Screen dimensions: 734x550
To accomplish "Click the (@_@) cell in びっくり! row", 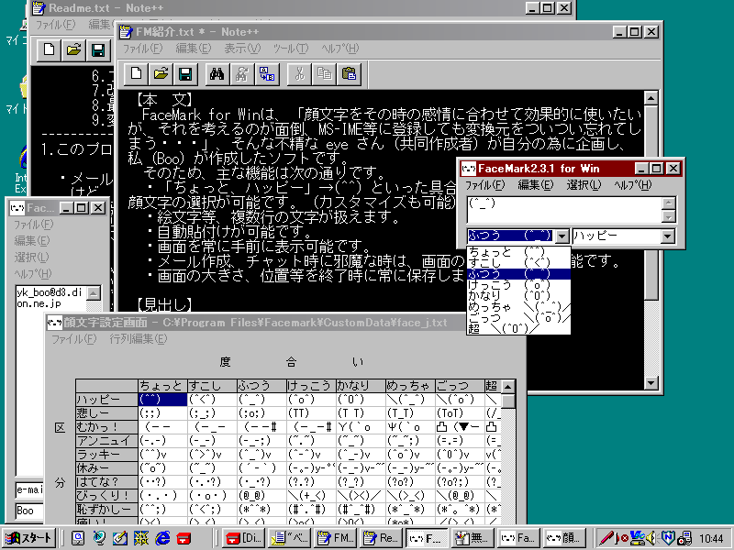I will (x=261, y=496).
